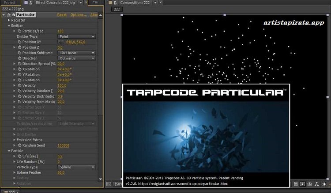The image size is (331, 193).
Task: Open the Effect Controls tab dropdown arrow
Action: click(x=81, y=3)
